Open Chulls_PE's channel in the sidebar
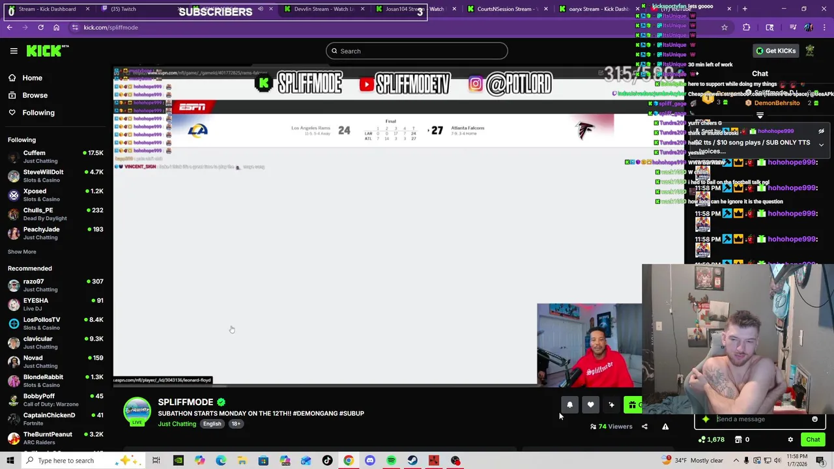Viewport: 834px width, 469px height. click(56, 214)
